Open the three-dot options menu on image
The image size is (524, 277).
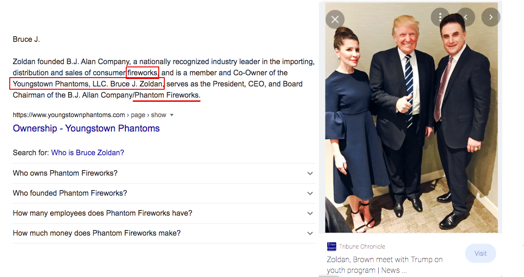pyautogui.click(x=440, y=17)
